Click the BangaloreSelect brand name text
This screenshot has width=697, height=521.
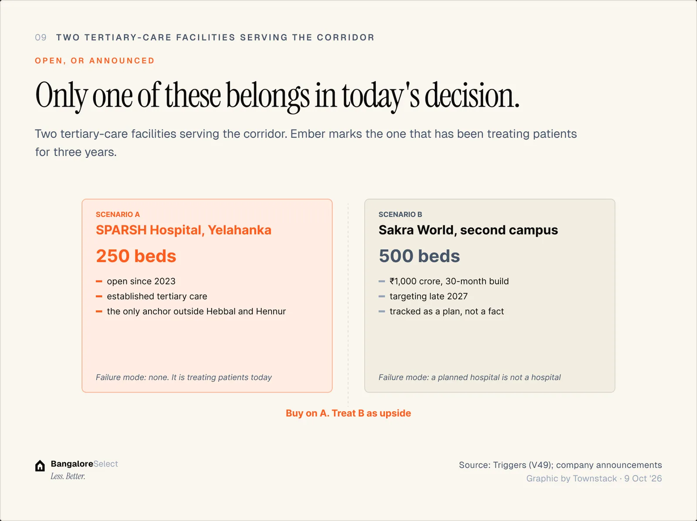[84, 464]
